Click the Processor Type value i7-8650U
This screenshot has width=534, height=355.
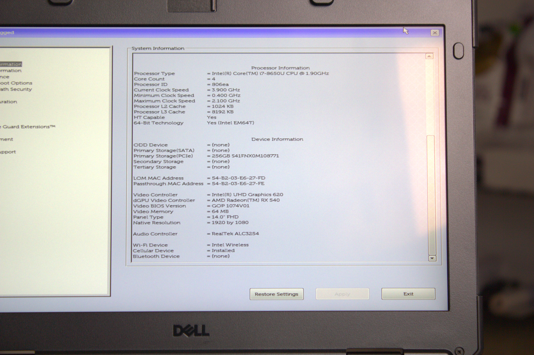point(270,73)
